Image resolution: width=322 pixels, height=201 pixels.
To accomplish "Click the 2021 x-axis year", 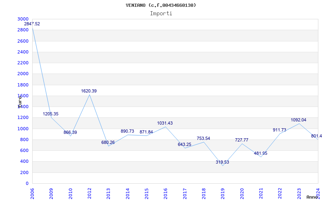I will pos(261,193).
